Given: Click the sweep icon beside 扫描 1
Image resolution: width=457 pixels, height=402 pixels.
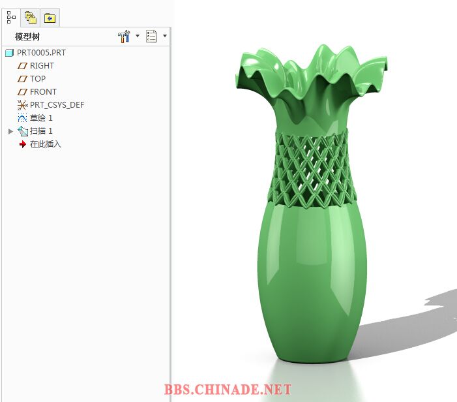Looking at the screenshot, I should click(x=23, y=131).
